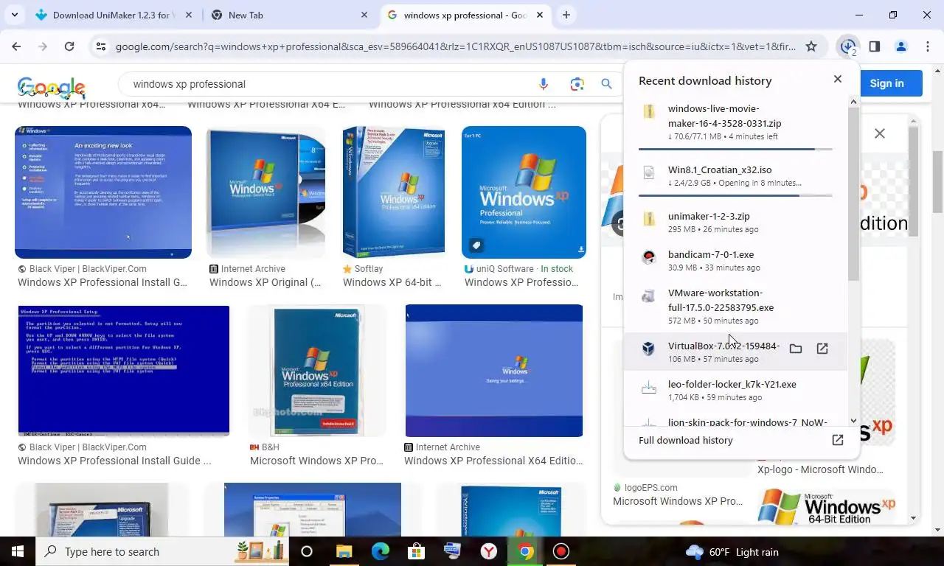The height and width of the screenshot is (566, 944).
Task: Click the Google search text field
Action: tap(328, 84)
